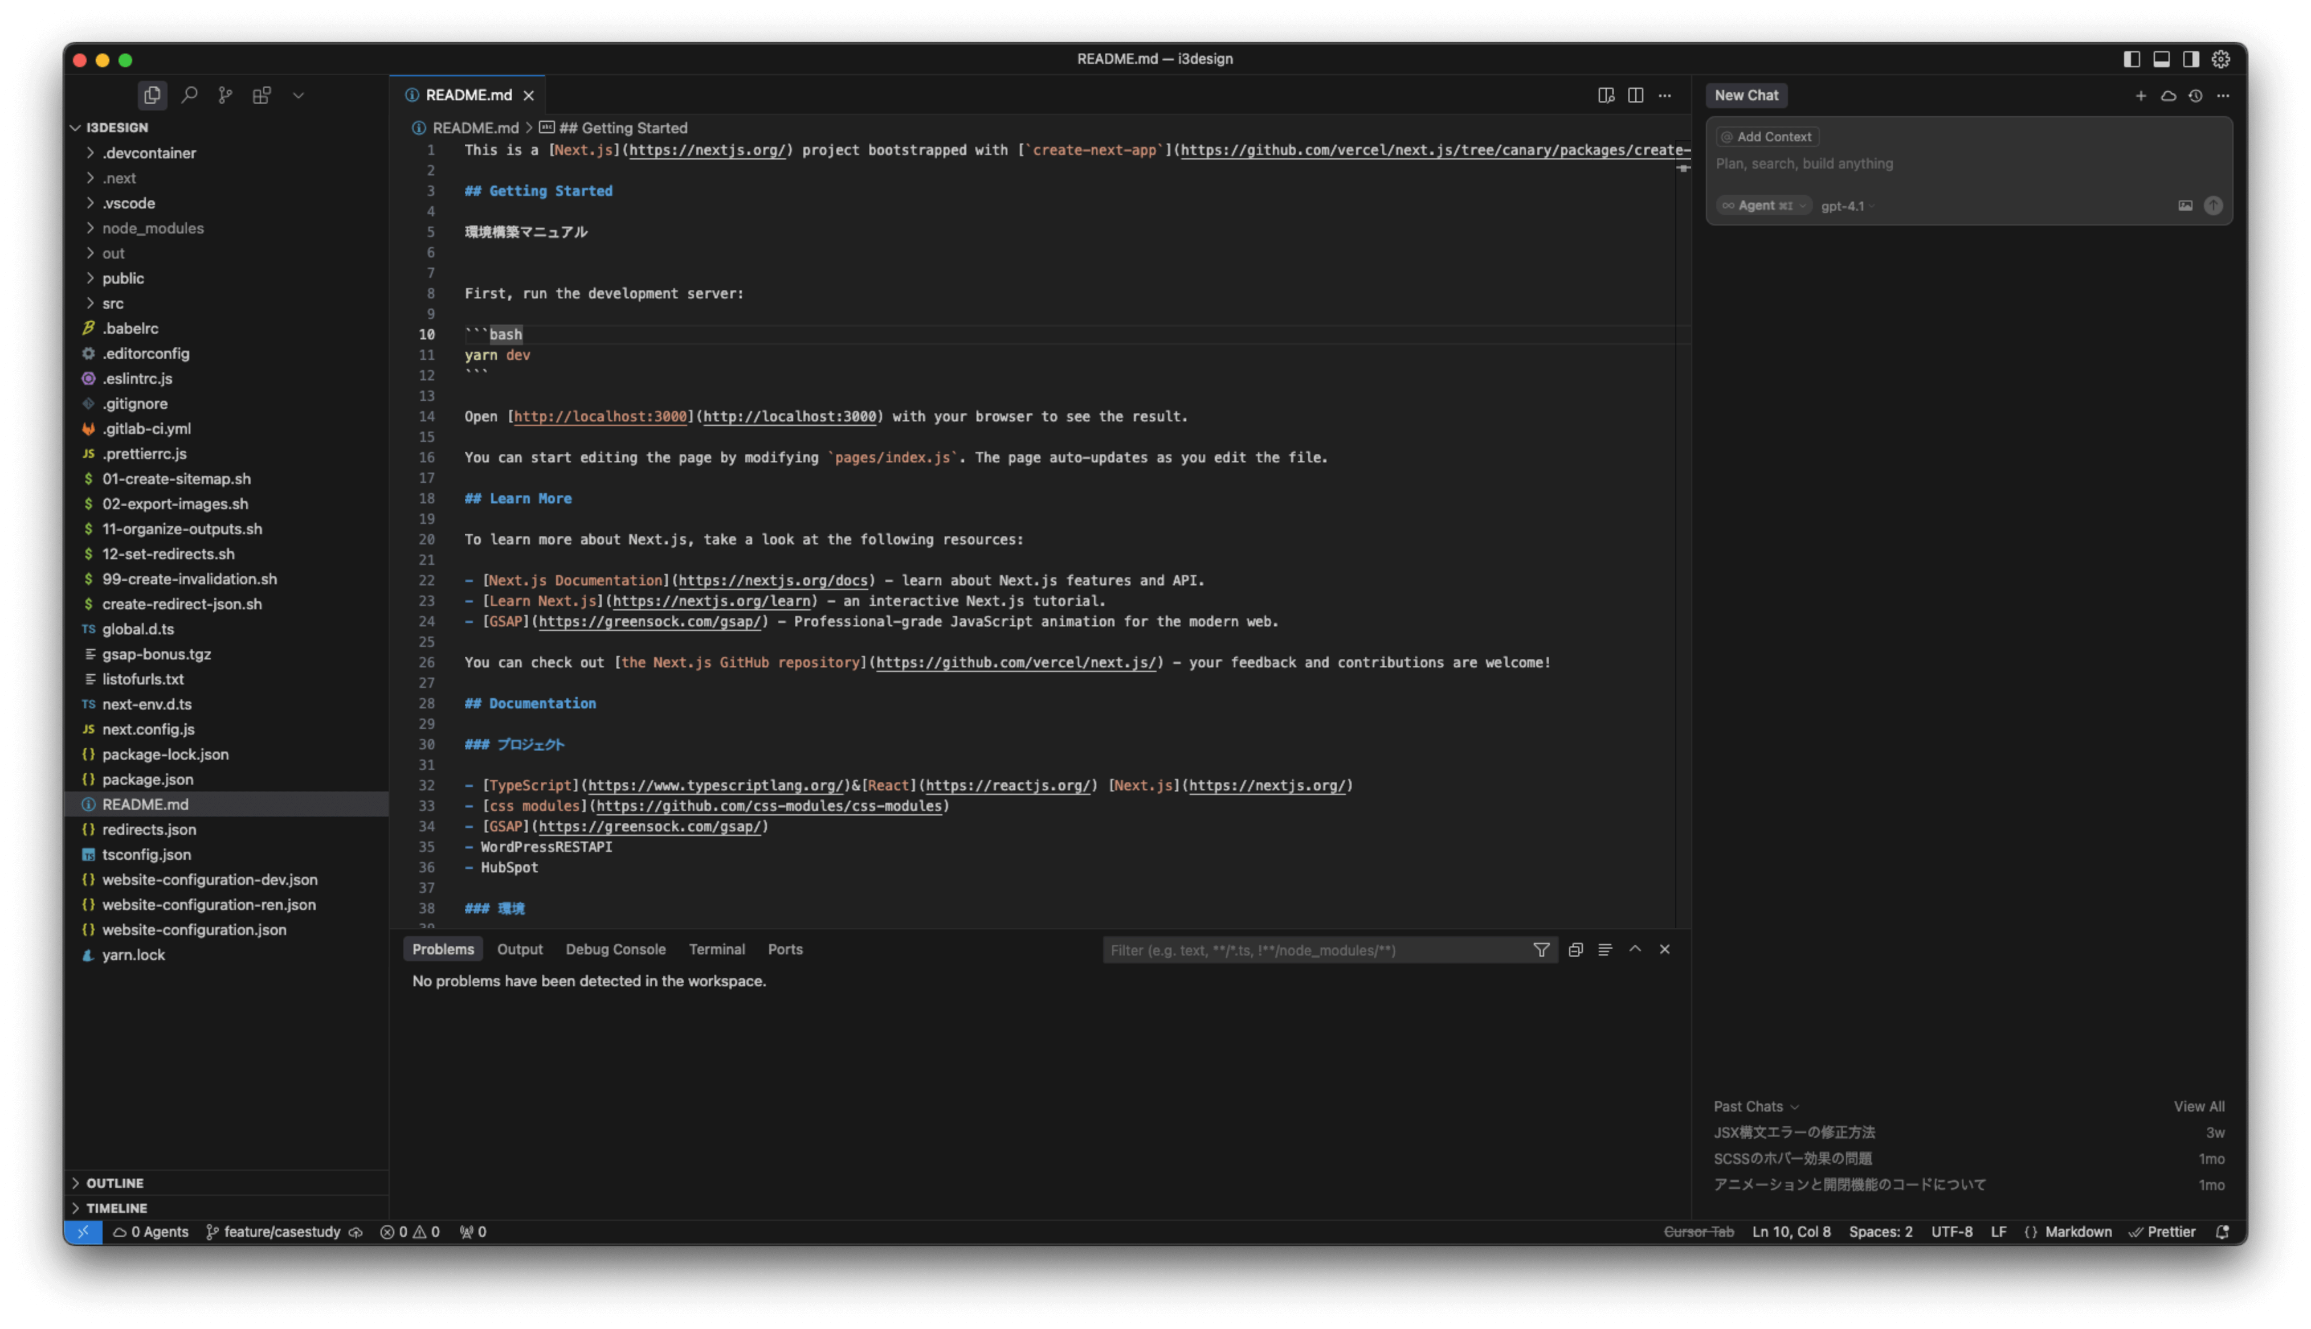Switch branch feature/casestudy

click(274, 1232)
